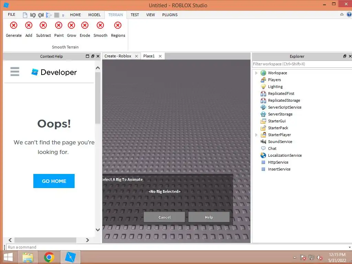Open the Create - Roblox document tab
This screenshot has height=264, width=352.
118,56
